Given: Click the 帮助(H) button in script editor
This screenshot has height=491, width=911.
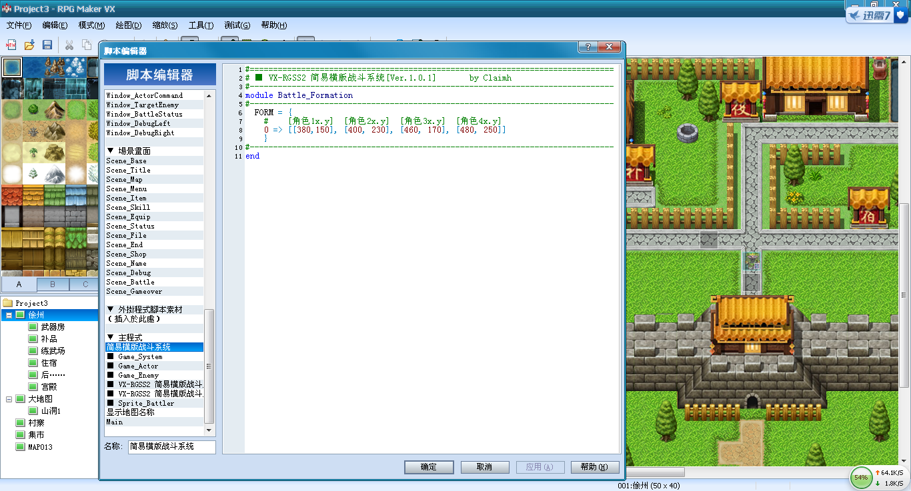Looking at the screenshot, I should click(x=595, y=467).
